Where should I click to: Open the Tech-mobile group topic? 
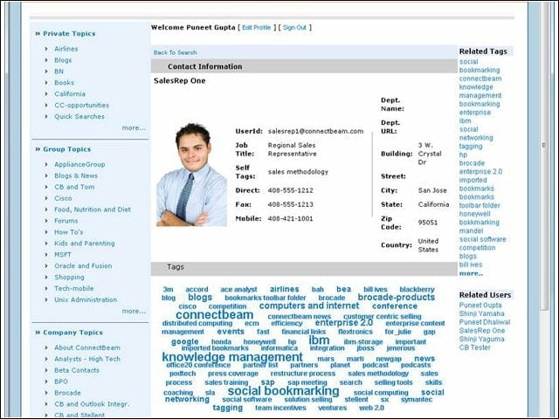pyautogui.click(x=74, y=289)
